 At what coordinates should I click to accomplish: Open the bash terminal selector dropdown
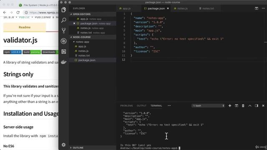pos(208,105)
